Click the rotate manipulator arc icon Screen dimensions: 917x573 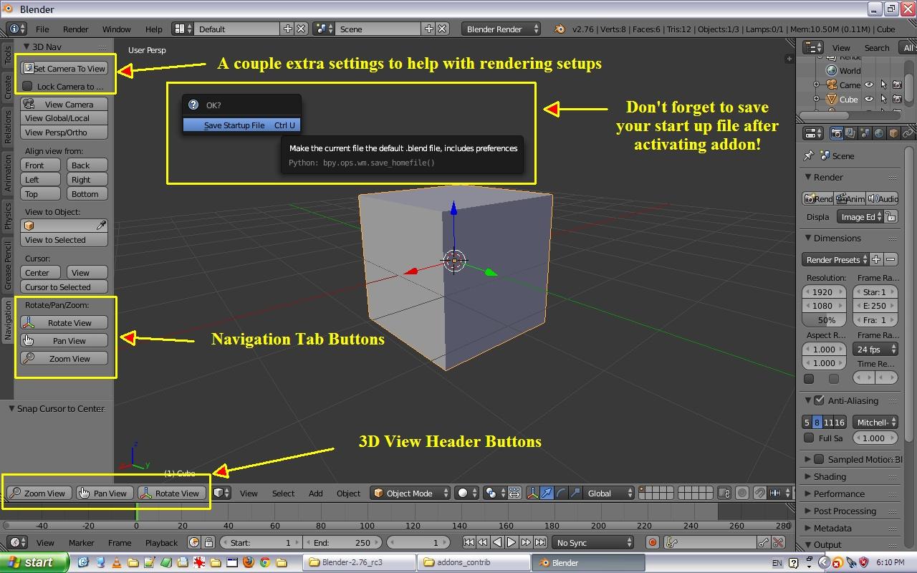(x=561, y=493)
